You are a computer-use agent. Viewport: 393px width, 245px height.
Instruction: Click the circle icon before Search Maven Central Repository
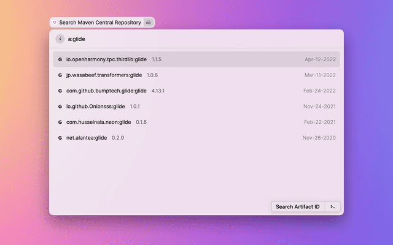point(55,22)
